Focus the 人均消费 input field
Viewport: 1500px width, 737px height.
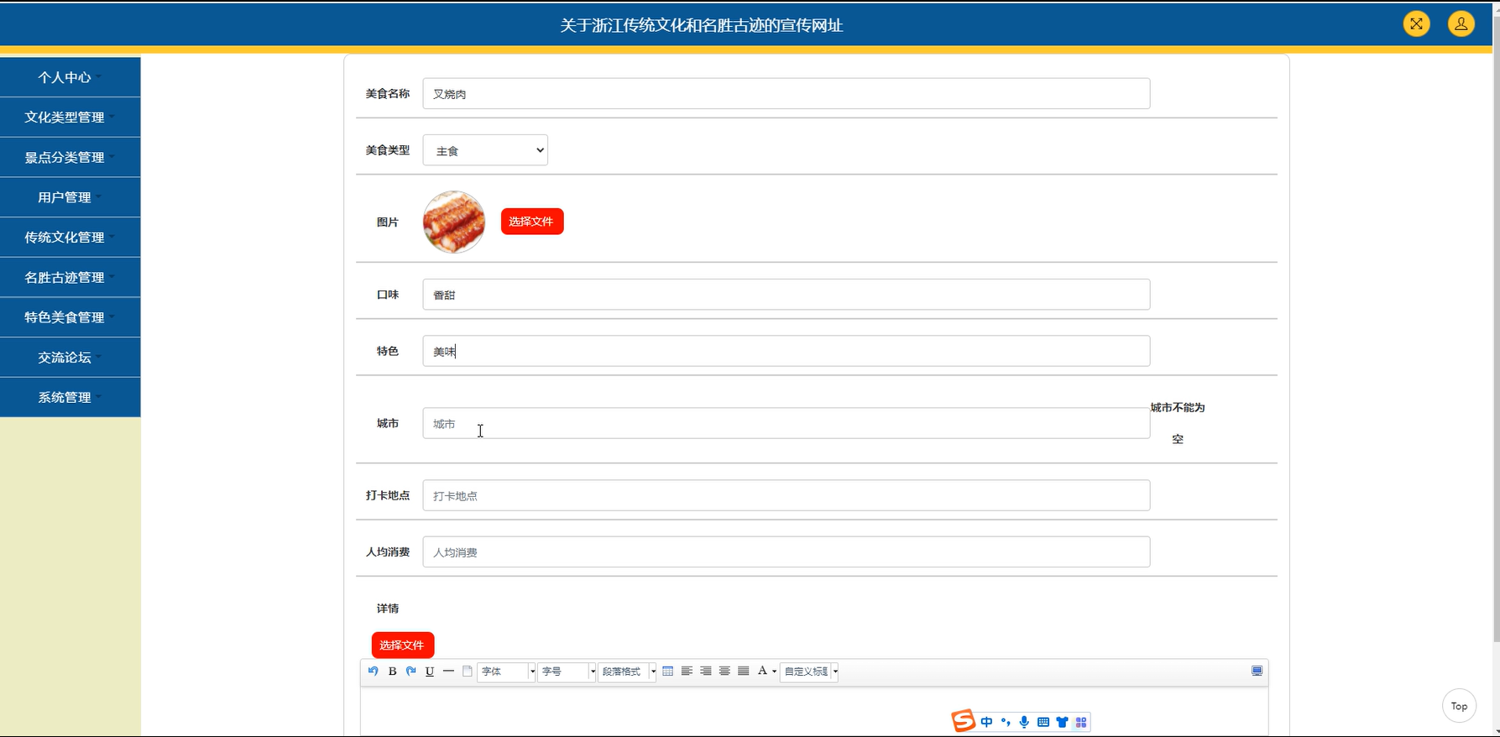[x=787, y=551]
